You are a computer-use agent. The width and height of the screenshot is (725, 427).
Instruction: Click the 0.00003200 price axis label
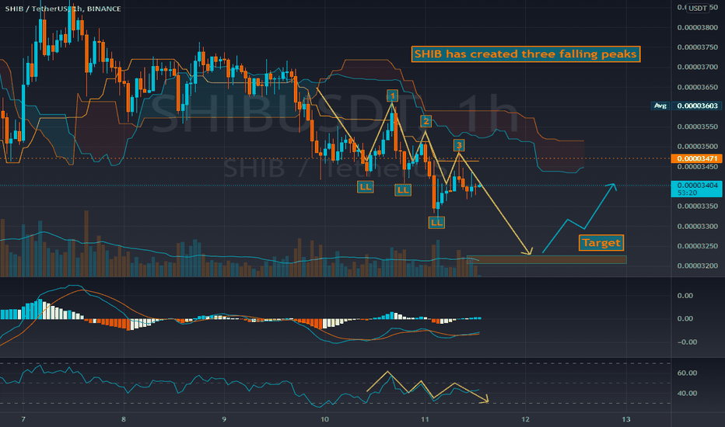tap(697, 266)
